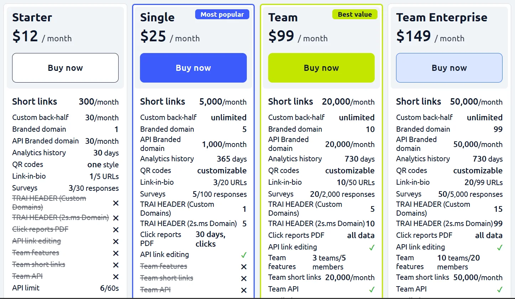Image resolution: width=515 pixels, height=299 pixels.
Task: Click the Team Enterprise plan heading
Action: click(x=442, y=17)
